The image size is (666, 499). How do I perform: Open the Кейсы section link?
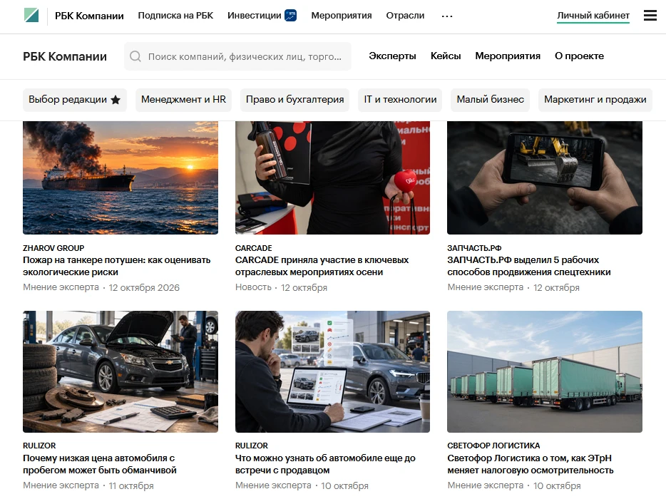point(446,56)
